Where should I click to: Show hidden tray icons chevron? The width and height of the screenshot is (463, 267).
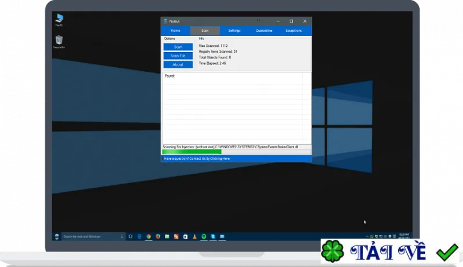(368, 236)
